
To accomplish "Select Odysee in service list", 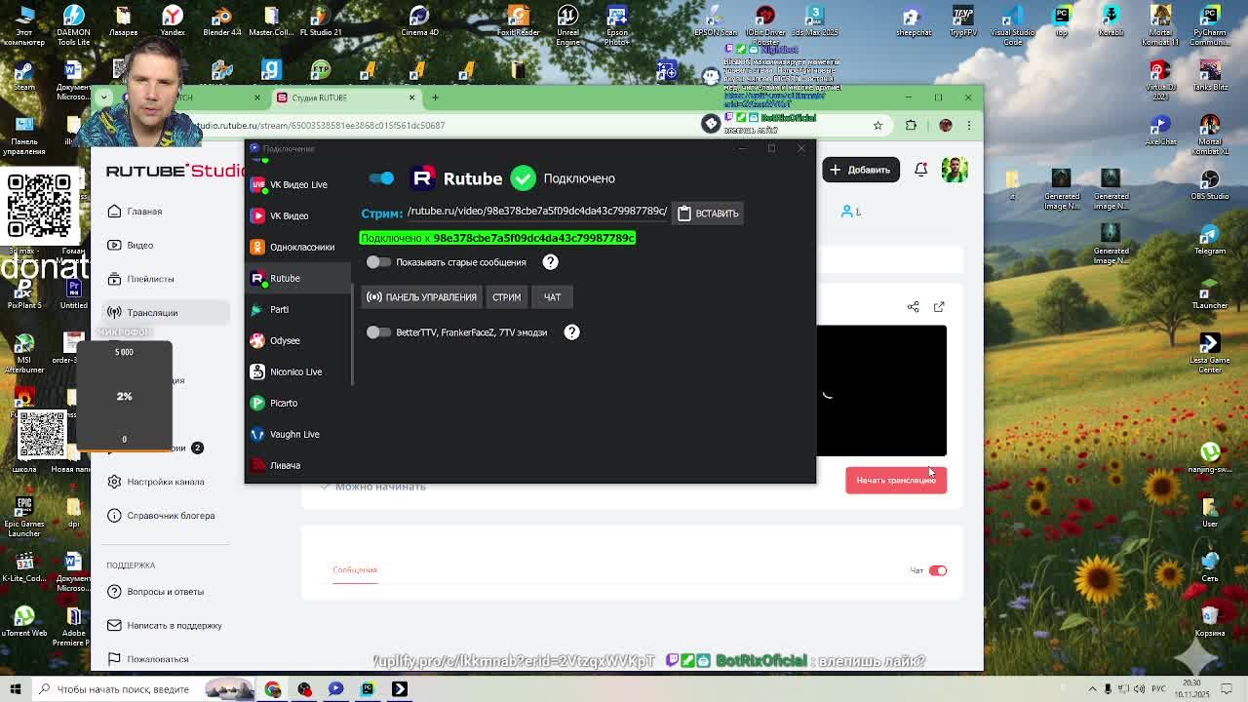I will click(x=297, y=340).
